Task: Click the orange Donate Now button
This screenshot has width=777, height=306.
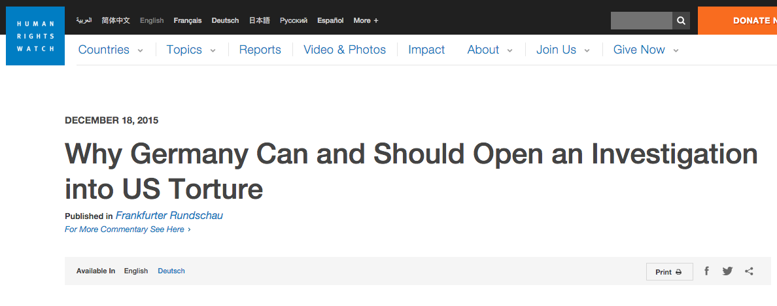Action: point(739,21)
